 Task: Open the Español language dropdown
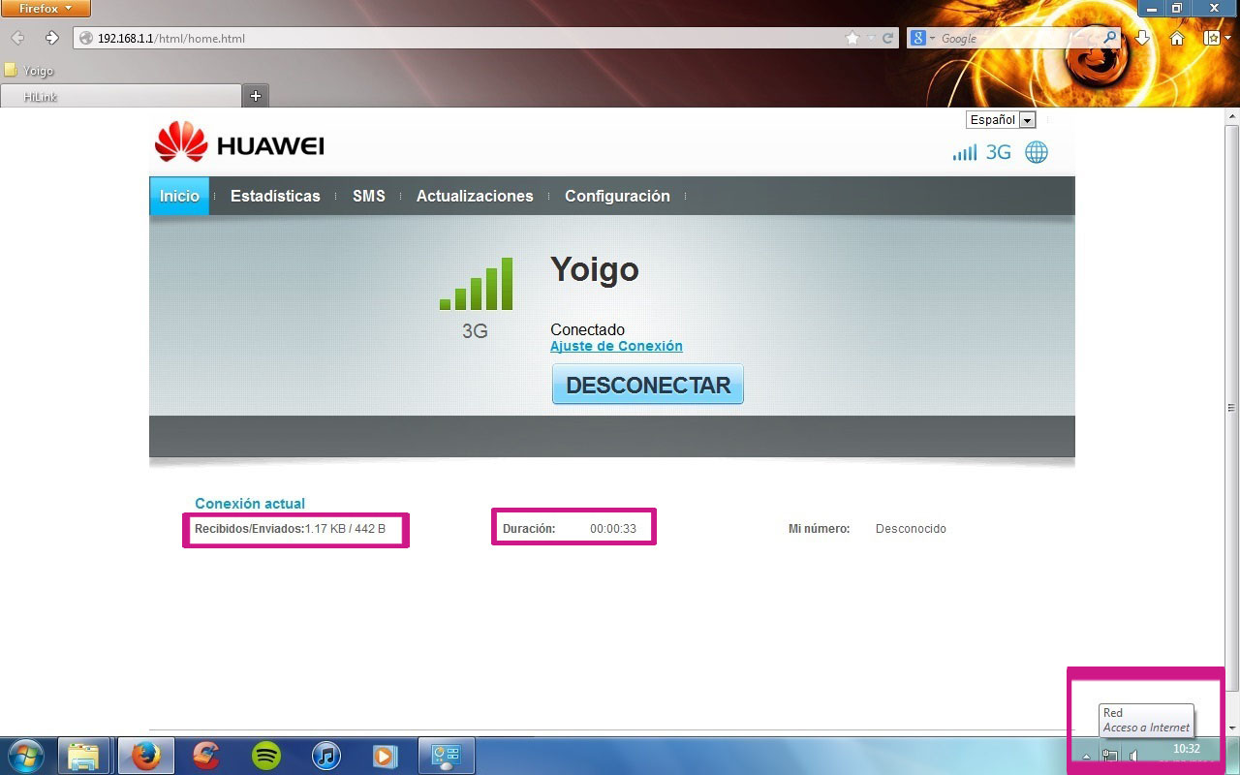click(x=1001, y=120)
